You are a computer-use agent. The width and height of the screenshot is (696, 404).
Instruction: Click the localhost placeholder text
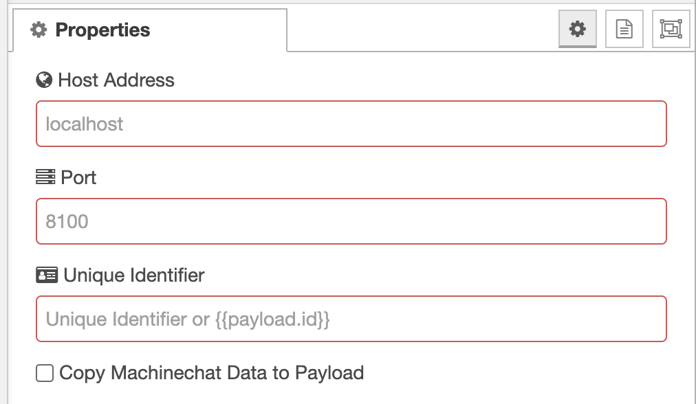(x=85, y=124)
